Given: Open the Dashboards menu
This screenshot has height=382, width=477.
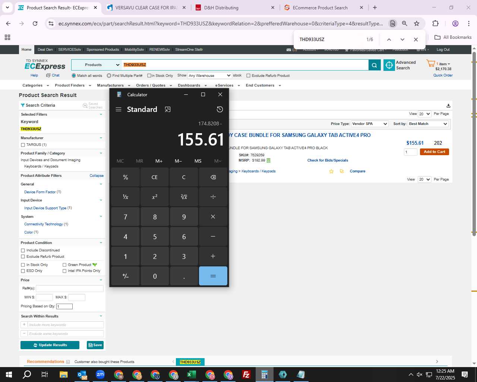Looking at the screenshot, I should tap(192, 85).
